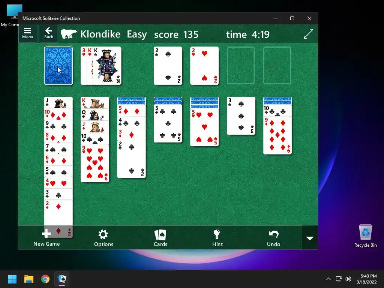Viewport: 384px width, 288px height.
Task: Select the 9 of hearts in column two
Action: (x=95, y=163)
